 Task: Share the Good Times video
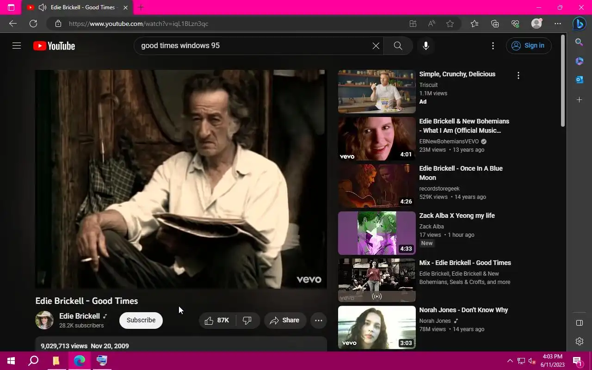pos(285,320)
